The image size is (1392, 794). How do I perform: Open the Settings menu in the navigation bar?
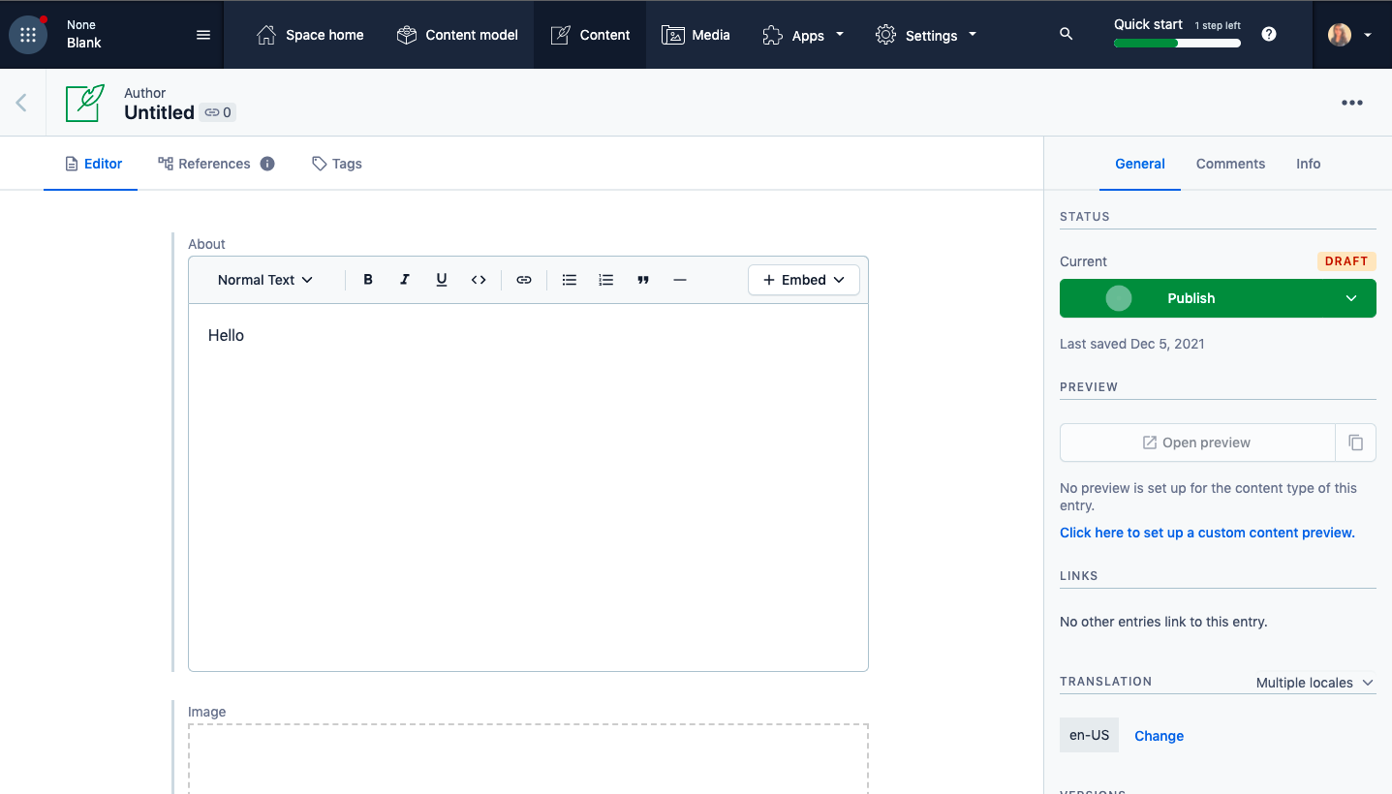925,35
